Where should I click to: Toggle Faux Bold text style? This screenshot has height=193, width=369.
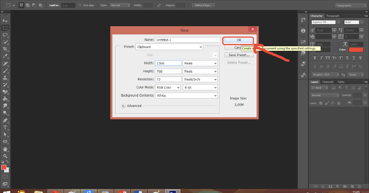pos(315,58)
